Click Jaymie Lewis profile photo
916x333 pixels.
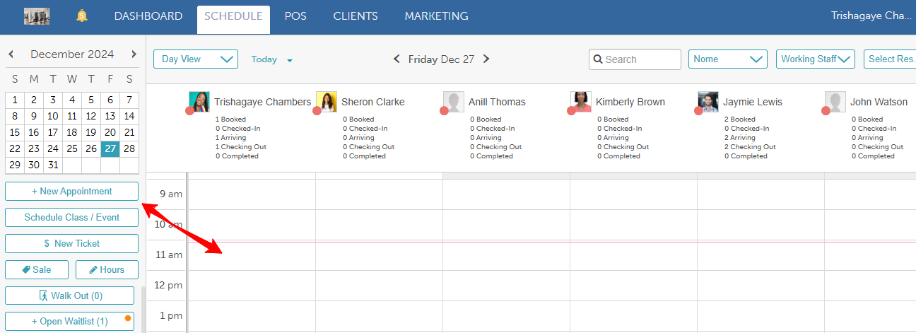(708, 102)
